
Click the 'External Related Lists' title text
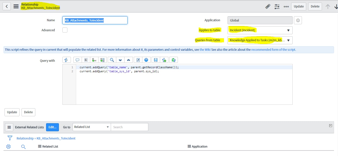coord(29,127)
